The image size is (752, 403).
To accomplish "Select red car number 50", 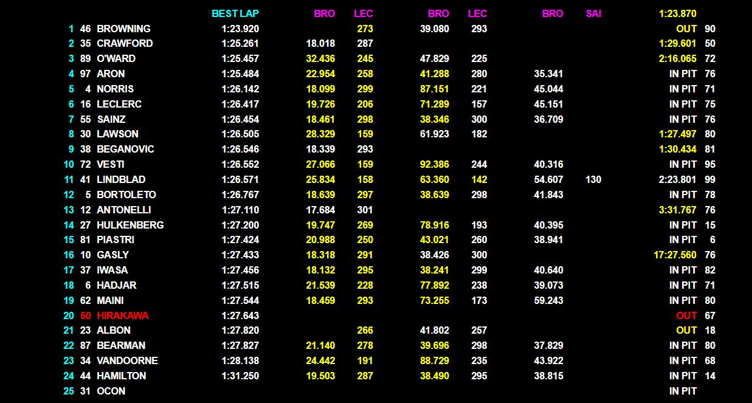I will coord(85,315).
